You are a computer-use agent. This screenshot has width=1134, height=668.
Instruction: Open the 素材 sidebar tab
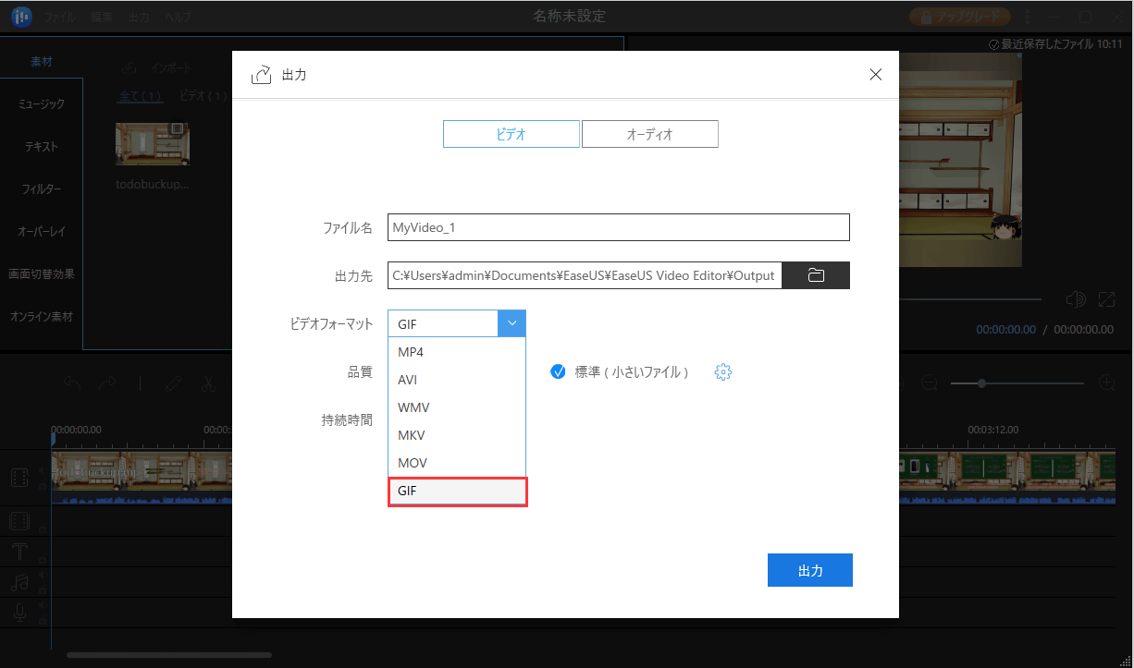point(42,62)
